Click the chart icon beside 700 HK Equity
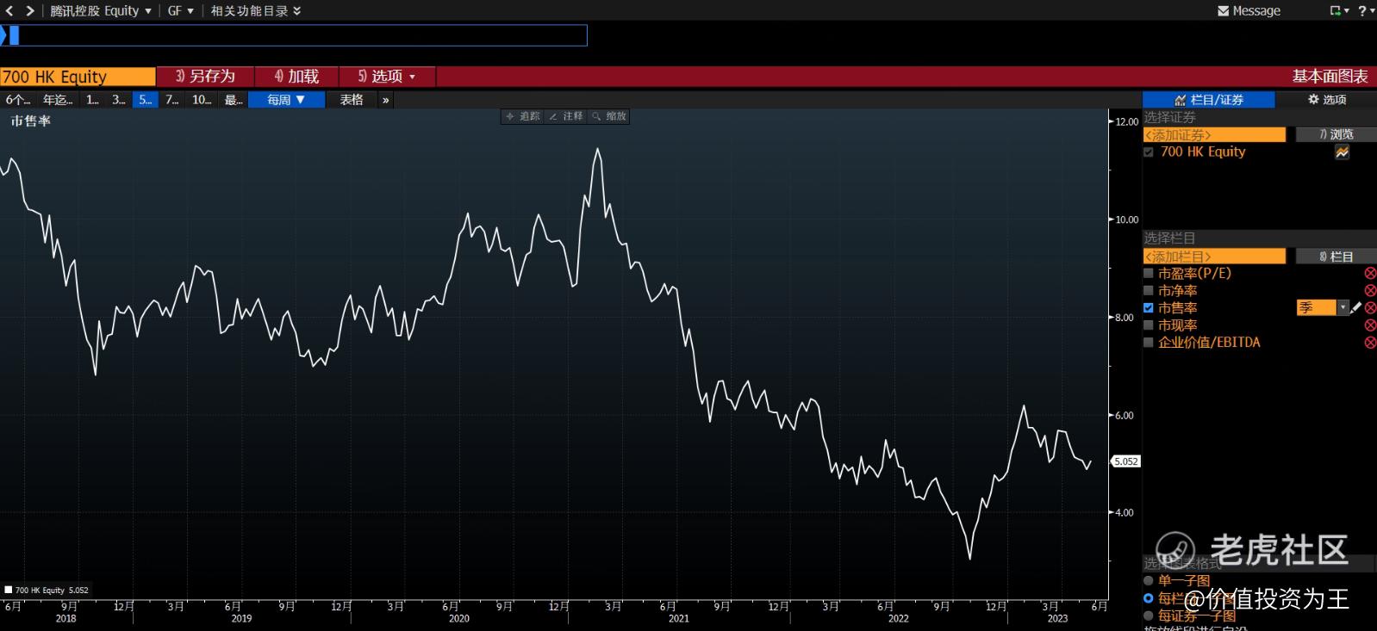 point(1342,152)
